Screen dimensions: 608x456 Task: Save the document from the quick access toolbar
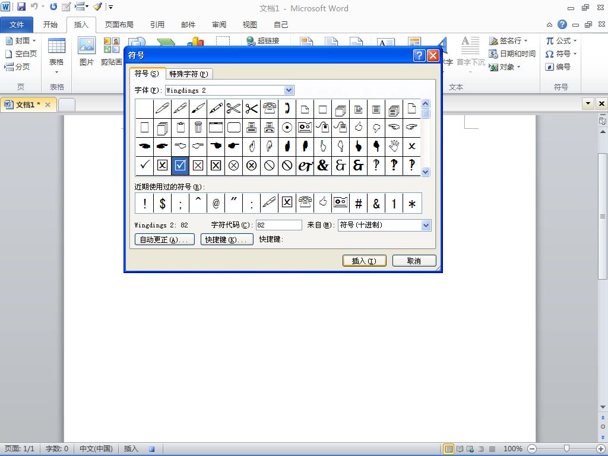(21, 7)
